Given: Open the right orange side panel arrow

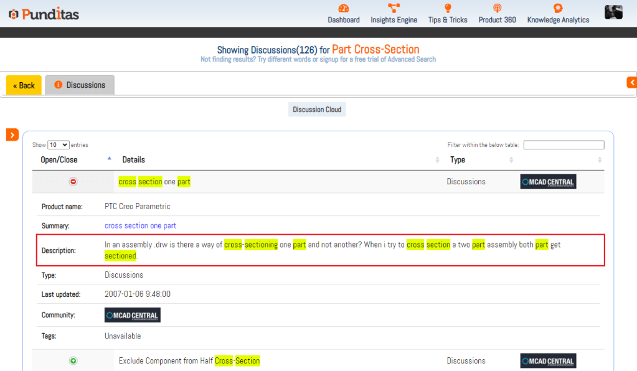Looking at the screenshot, I should (631, 82).
